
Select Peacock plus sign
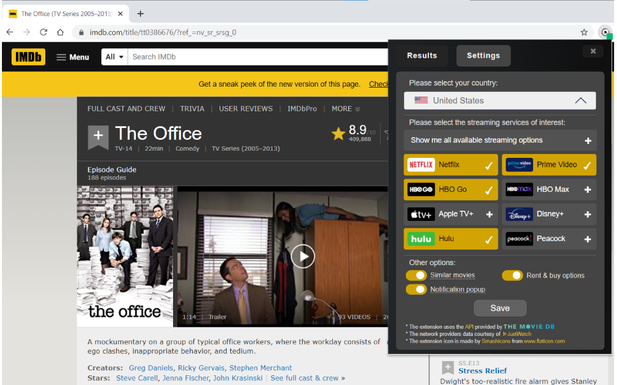588,239
